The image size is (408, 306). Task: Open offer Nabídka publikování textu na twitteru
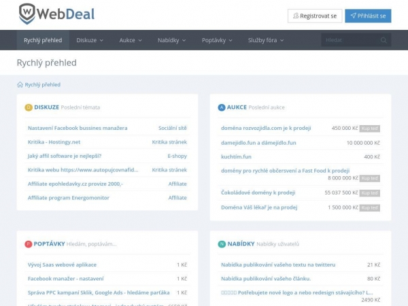click(278, 265)
